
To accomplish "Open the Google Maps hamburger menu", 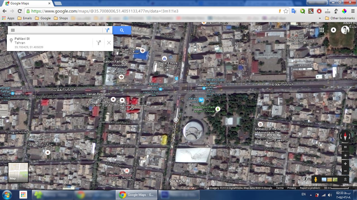I will point(13,30).
